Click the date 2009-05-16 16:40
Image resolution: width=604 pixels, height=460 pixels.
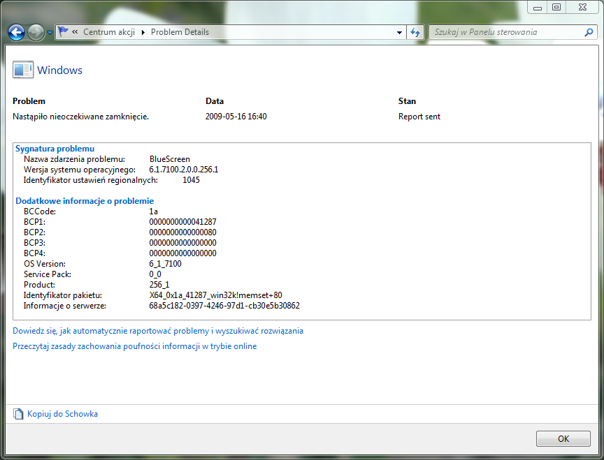pyautogui.click(x=236, y=117)
